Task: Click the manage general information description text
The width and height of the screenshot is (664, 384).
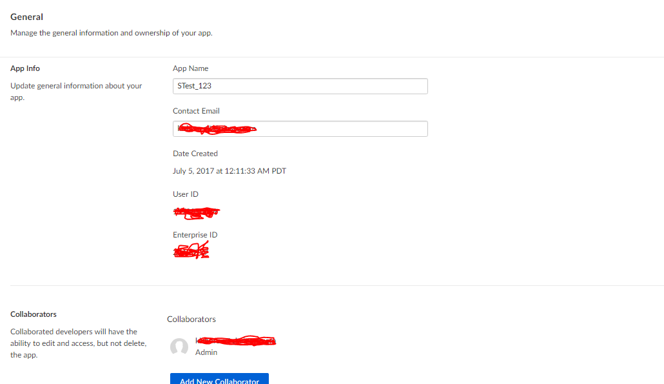Action: tap(111, 32)
